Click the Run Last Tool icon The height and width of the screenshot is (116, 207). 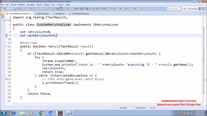coord(87,9)
